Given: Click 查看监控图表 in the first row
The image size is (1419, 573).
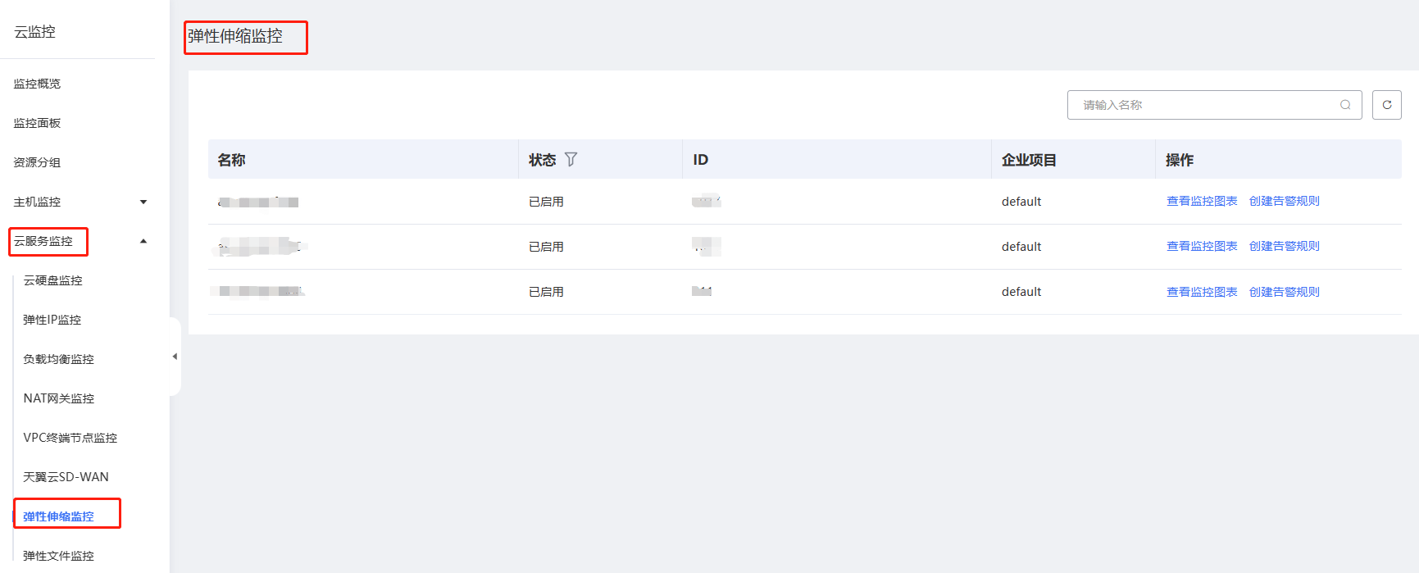Looking at the screenshot, I should pos(1202,202).
